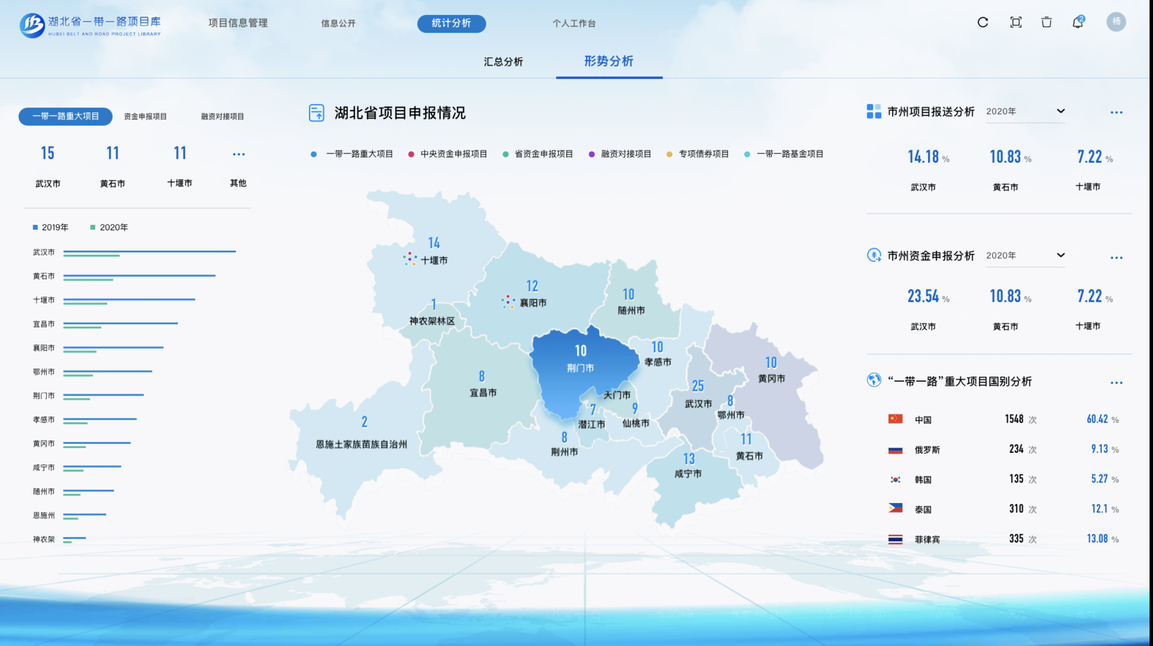The height and width of the screenshot is (646, 1153).
Task: Click the fullscreen icon in header
Action: point(1016,22)
